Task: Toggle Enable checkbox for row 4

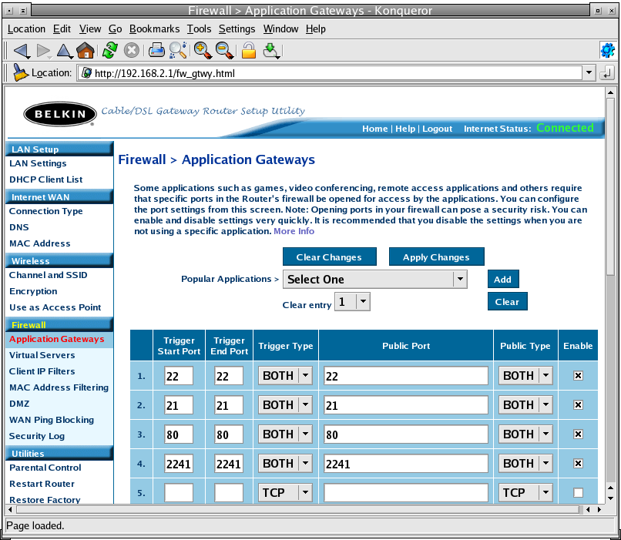Action: (578, 464)
